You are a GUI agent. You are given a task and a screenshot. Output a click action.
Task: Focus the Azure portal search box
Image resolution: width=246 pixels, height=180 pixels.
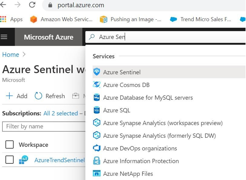click(165, 37)
